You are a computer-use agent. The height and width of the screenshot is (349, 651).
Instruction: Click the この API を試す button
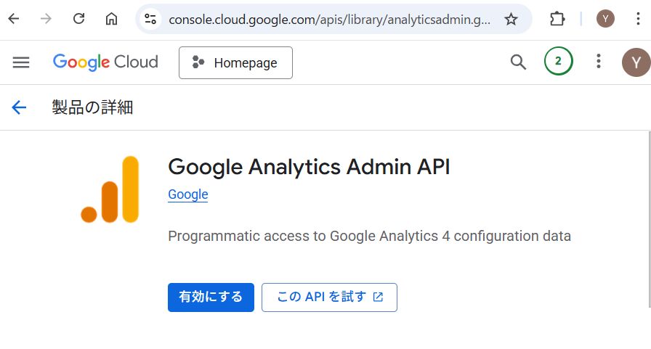pyautogui.click(x=329, y=297)
